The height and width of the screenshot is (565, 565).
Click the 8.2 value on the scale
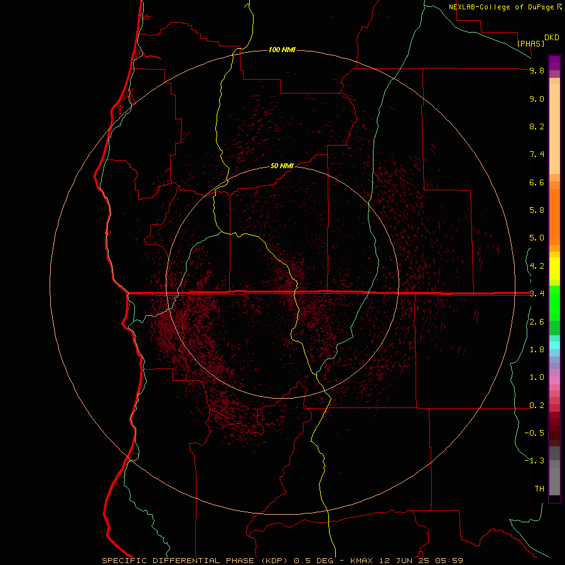(537, 127)
